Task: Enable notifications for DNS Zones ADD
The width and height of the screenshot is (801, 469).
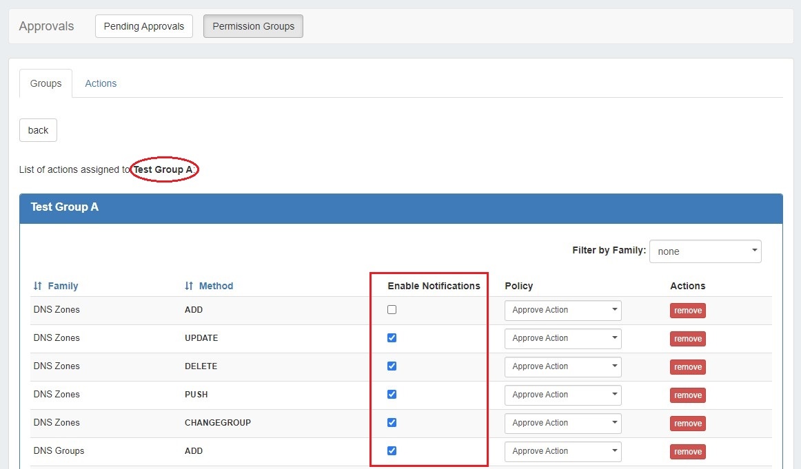Action: 392,310
